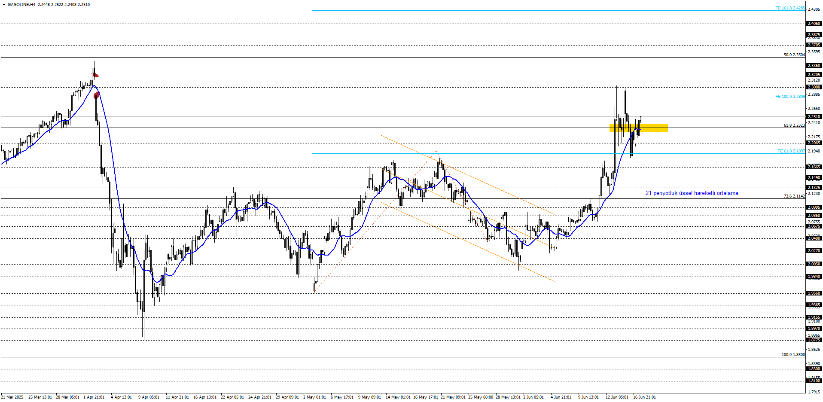Screen dimensions: 823x402
Task: Click the 2.1490 price level tag
Action: point(814,178)
